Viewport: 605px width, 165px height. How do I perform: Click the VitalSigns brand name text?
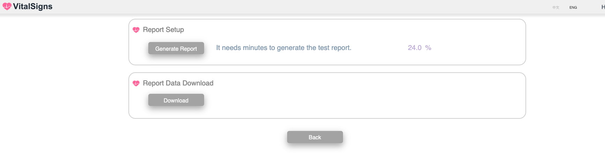[32, 7]
